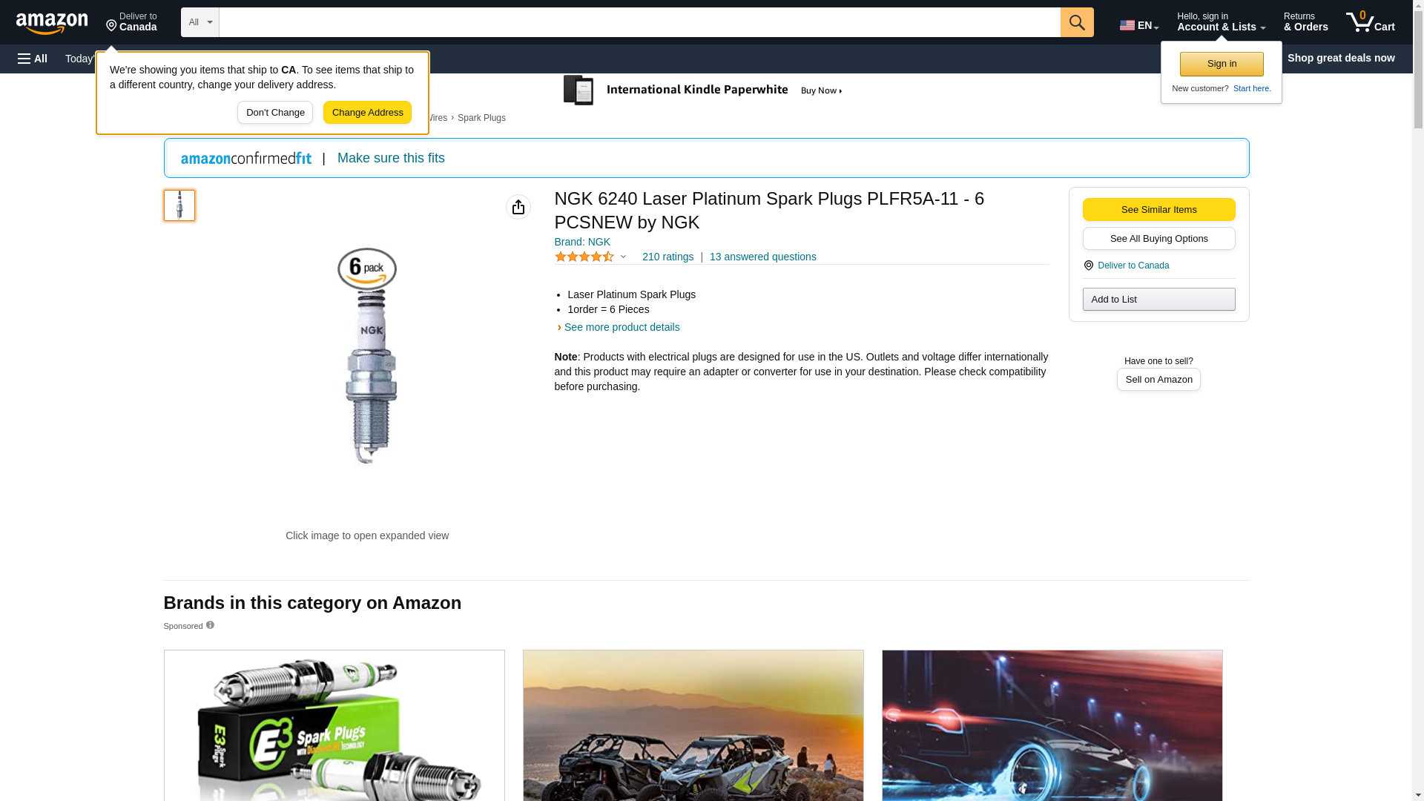The height and width of the screenshot is (801, 1424).
Task: Click the magnifying glass search button
Action: pos(1076,22)
